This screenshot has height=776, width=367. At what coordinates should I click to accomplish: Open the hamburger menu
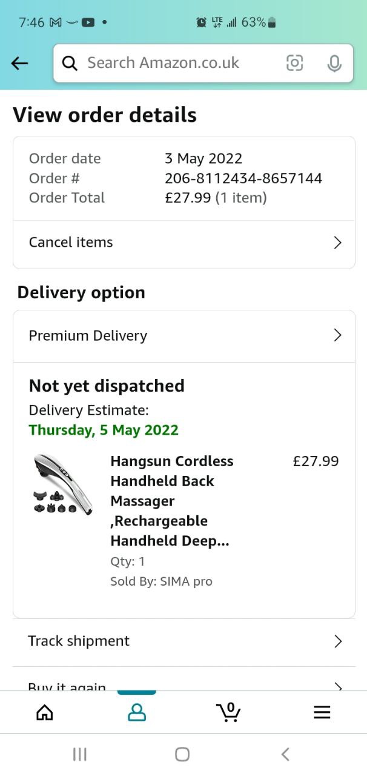322,712
